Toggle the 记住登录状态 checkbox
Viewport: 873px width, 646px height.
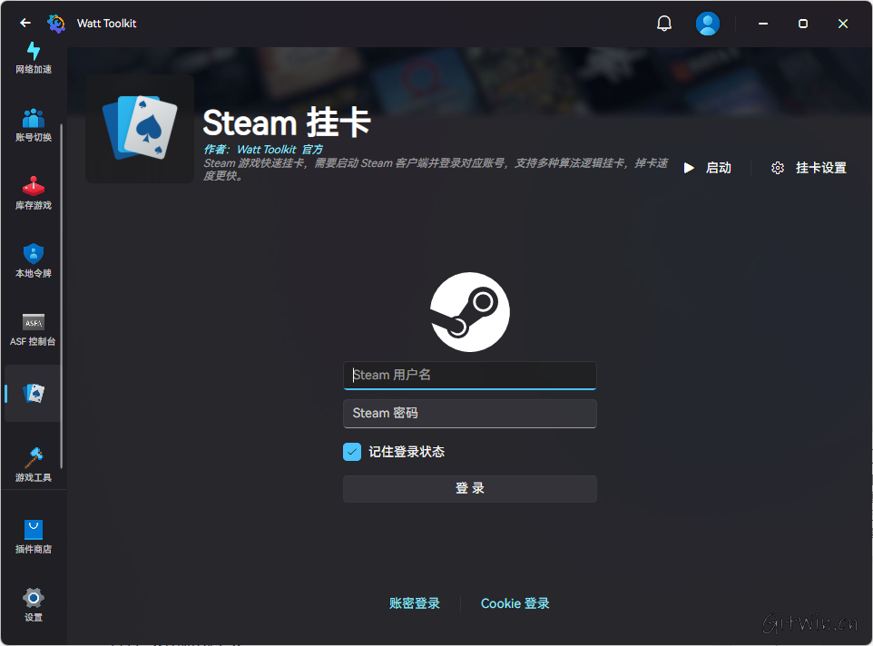[352, 452]
